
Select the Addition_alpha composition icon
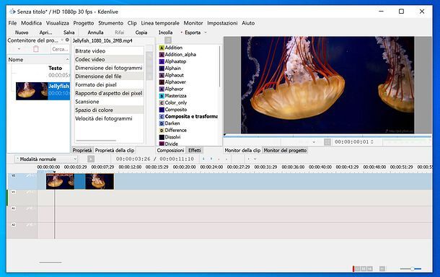click(162, 55)
